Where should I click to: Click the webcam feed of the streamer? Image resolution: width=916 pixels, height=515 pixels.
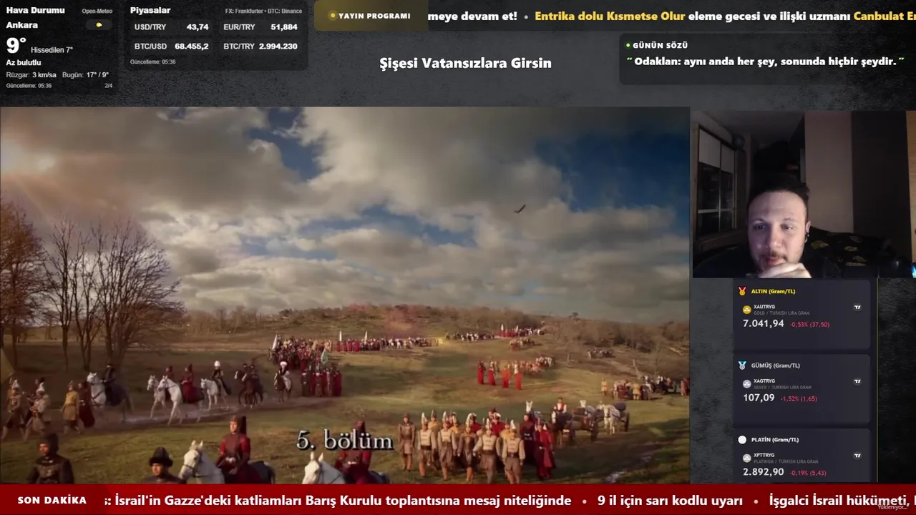click(803, 194)
